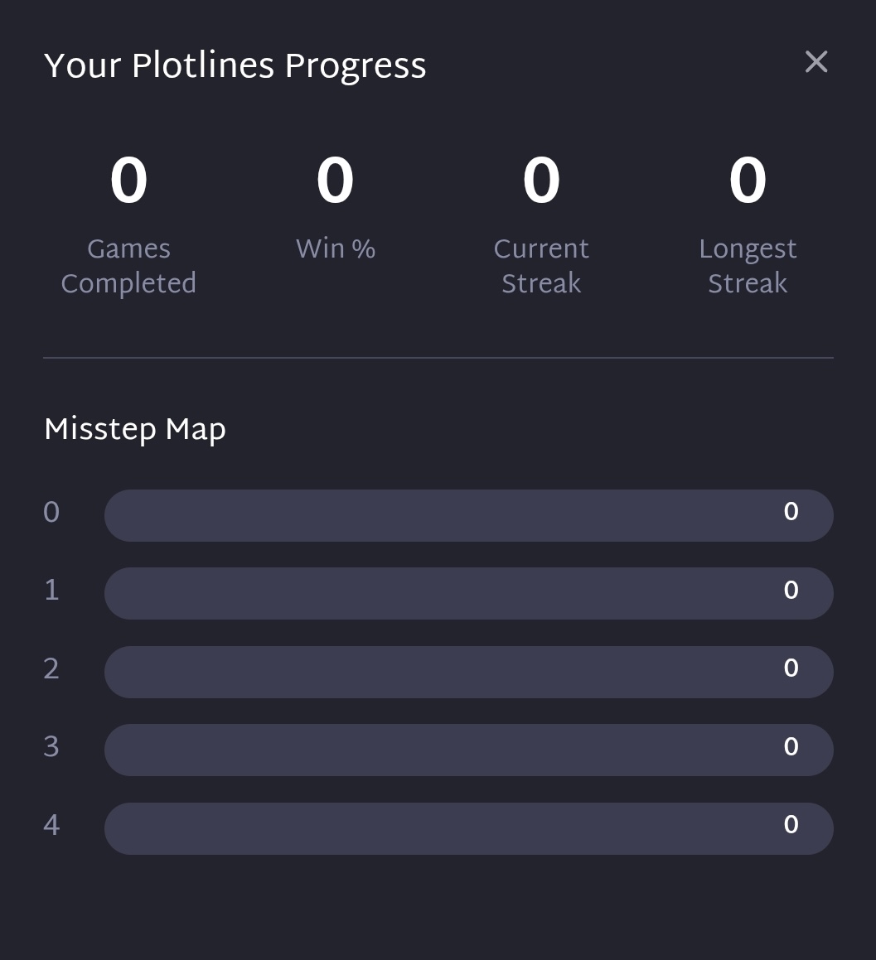Click the Your Plotlines Progress title
The height and width of the screenshot is (960, 876).
tap(235, 66)
